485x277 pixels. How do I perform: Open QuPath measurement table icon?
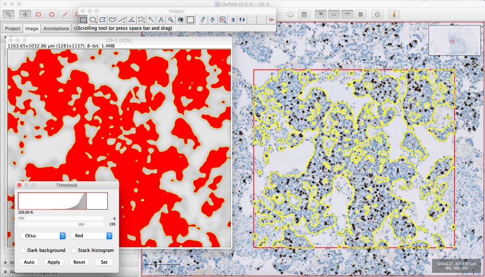(x=304, y=14)
